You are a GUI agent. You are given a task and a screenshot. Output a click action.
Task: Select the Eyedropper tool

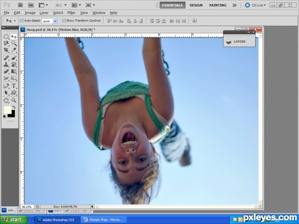coord(14,50)
